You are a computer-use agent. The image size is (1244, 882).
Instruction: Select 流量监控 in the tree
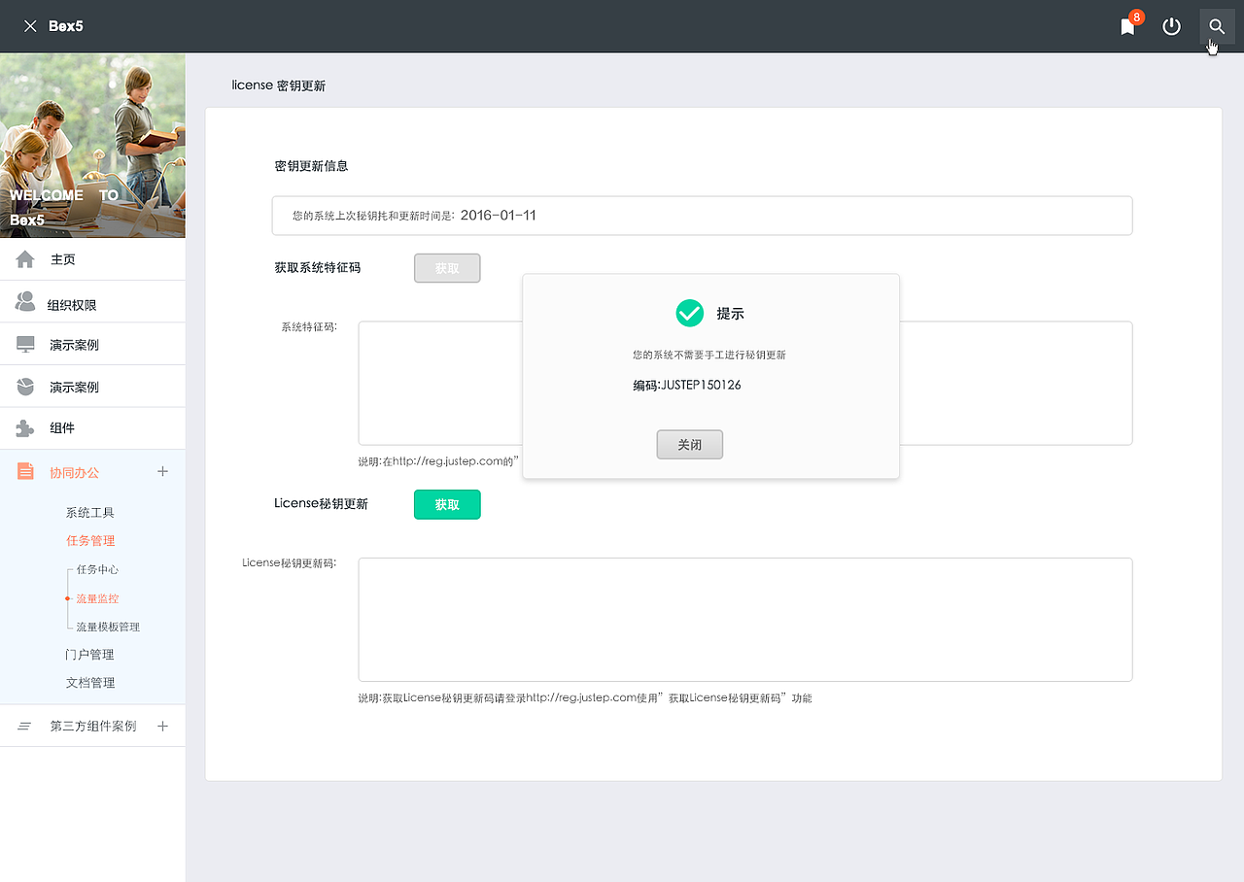click(x=97, y=599)
